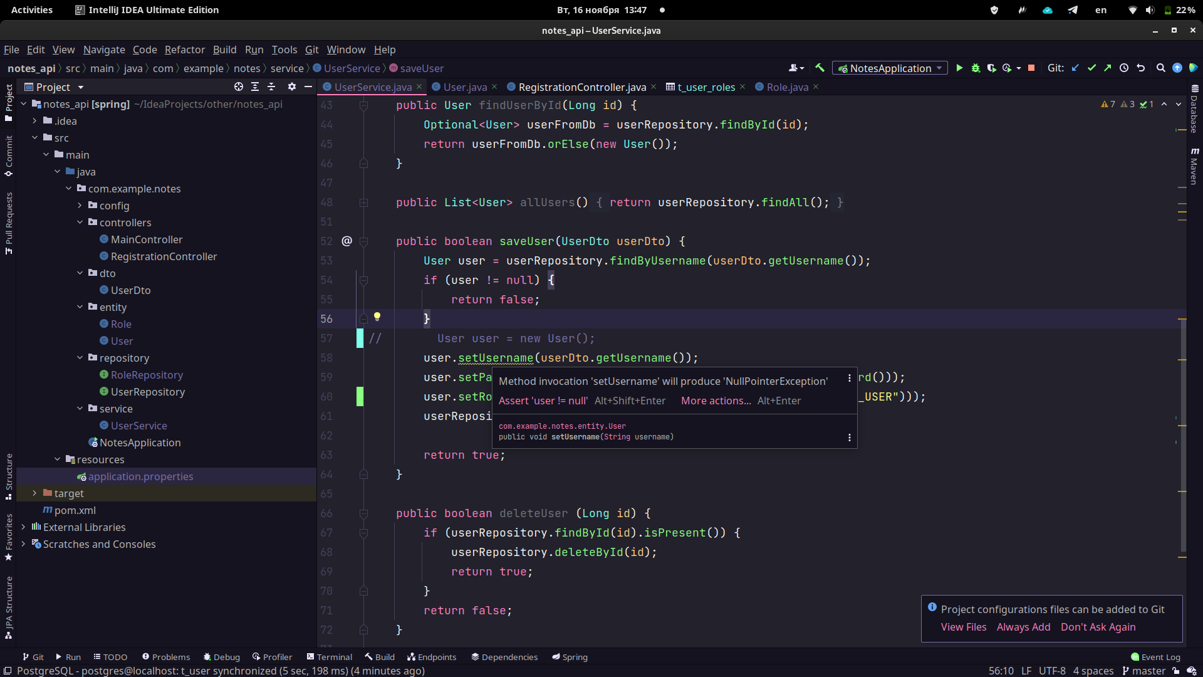This screenshot has width=1203, height=677.
Task: Open Pull Requests tool window
Action: point(9,223)
